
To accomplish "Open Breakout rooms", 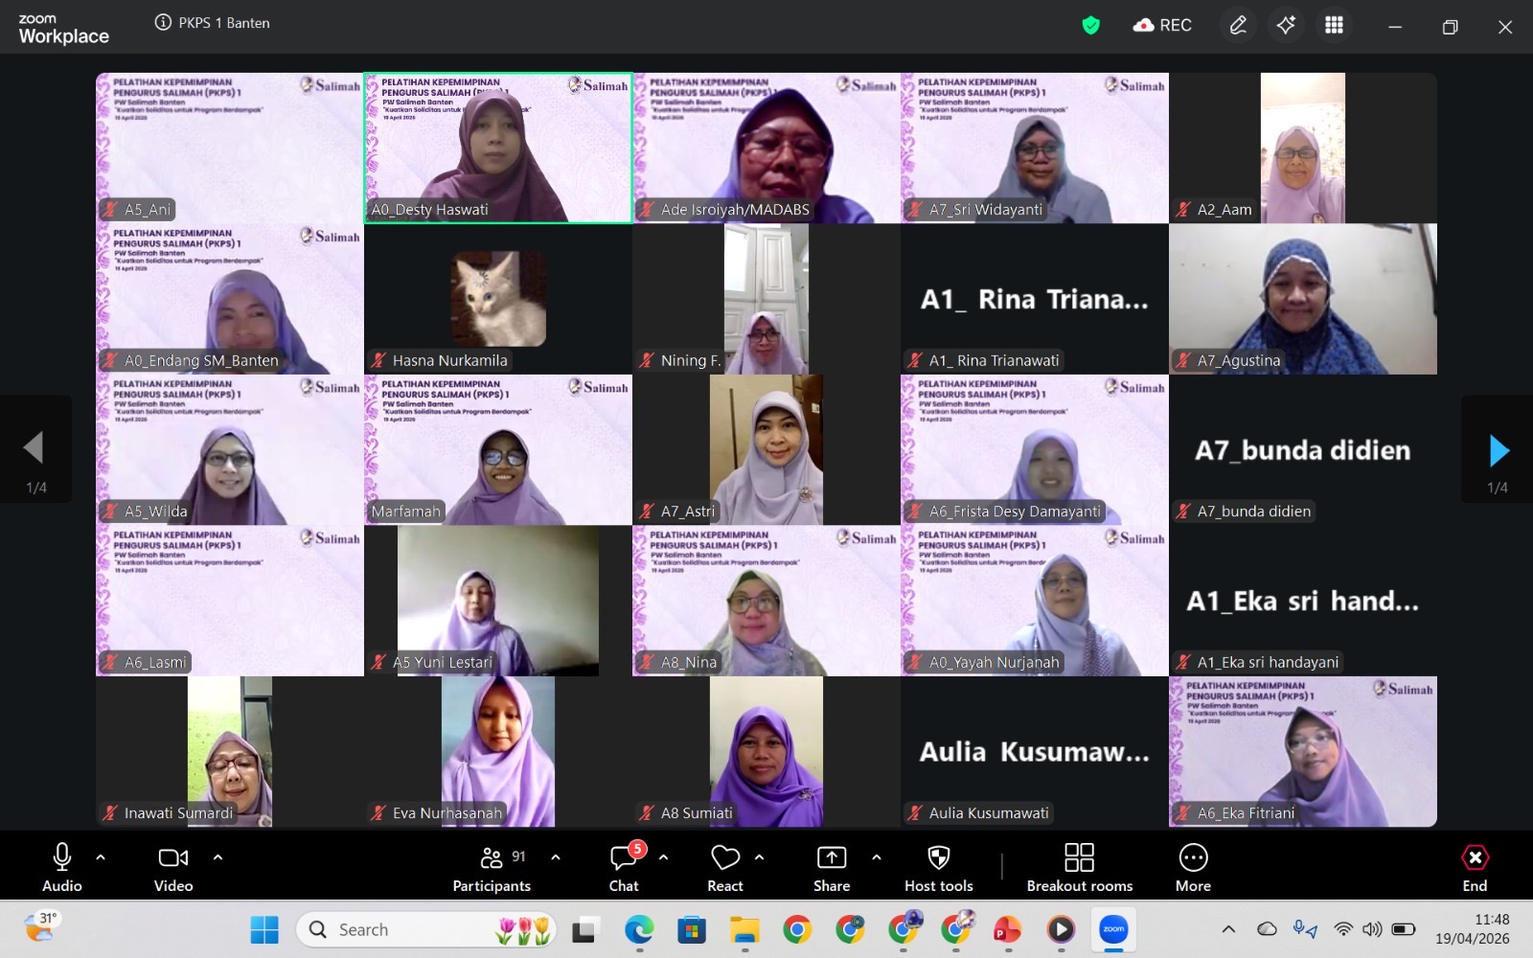I will point(1079,867).
